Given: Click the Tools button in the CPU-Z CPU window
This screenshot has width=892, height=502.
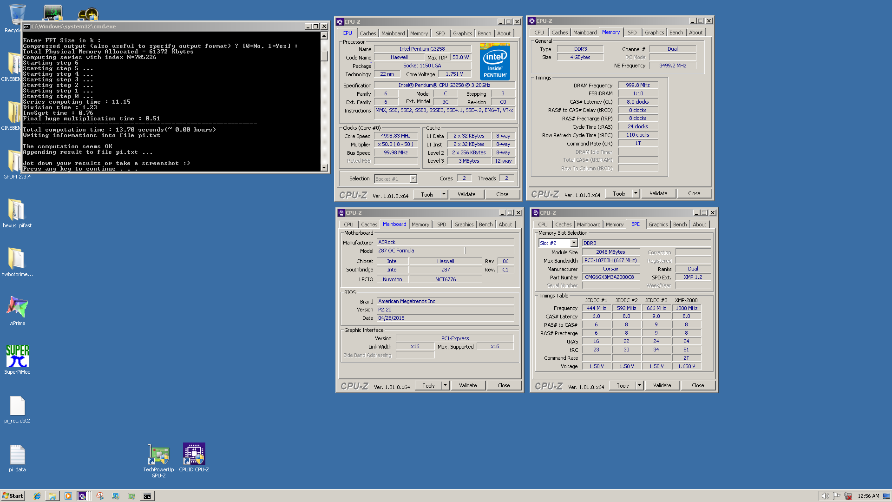Looking at the screenshot, I should (x=427, y=194).
